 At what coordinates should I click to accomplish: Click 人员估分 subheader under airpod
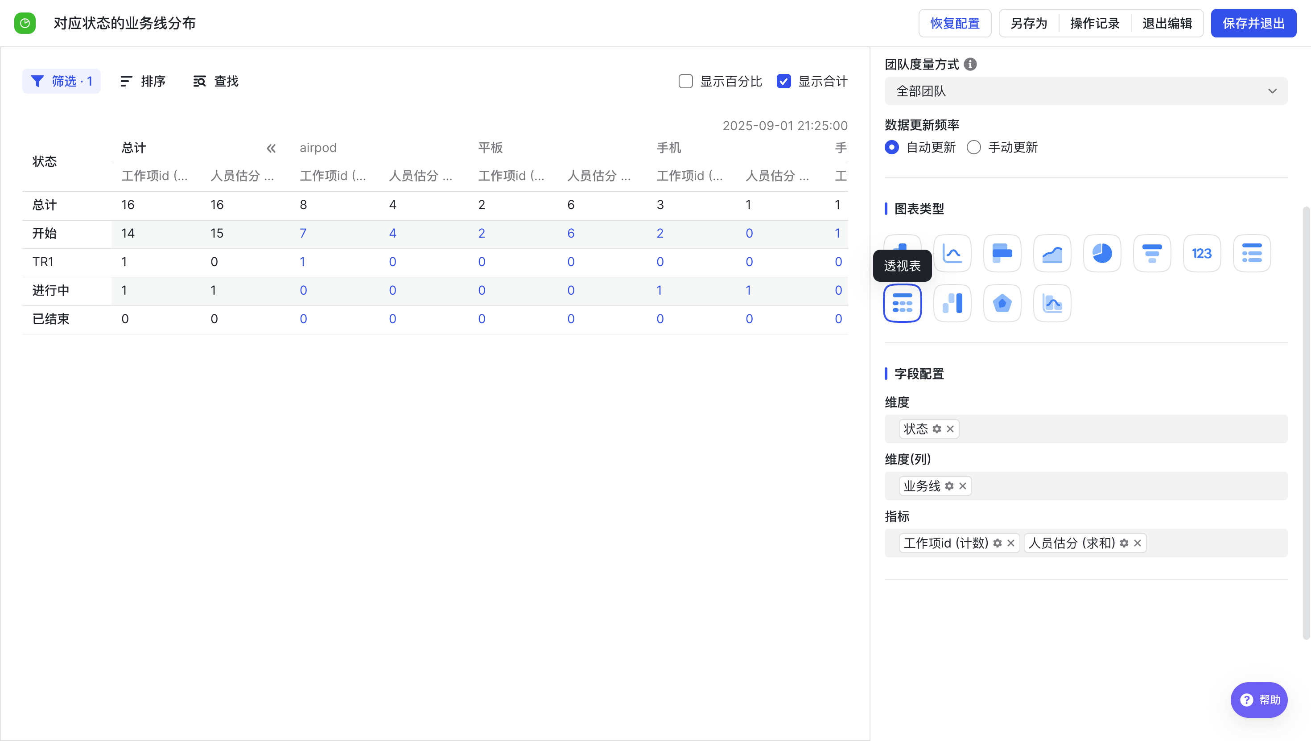click(421, 176)
